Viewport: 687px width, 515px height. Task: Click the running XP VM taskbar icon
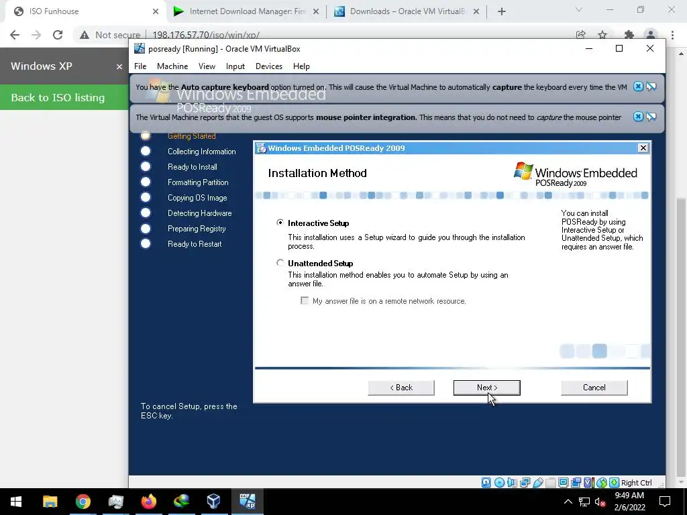[247, 502]
